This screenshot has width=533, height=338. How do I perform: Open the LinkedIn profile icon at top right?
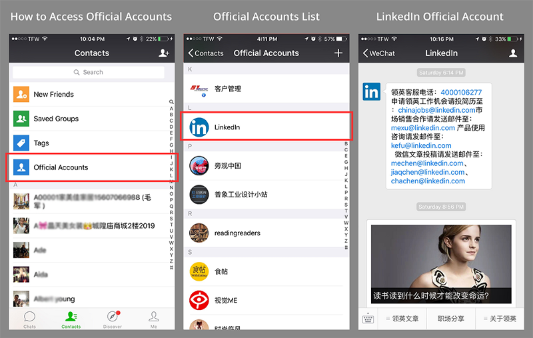513,53
